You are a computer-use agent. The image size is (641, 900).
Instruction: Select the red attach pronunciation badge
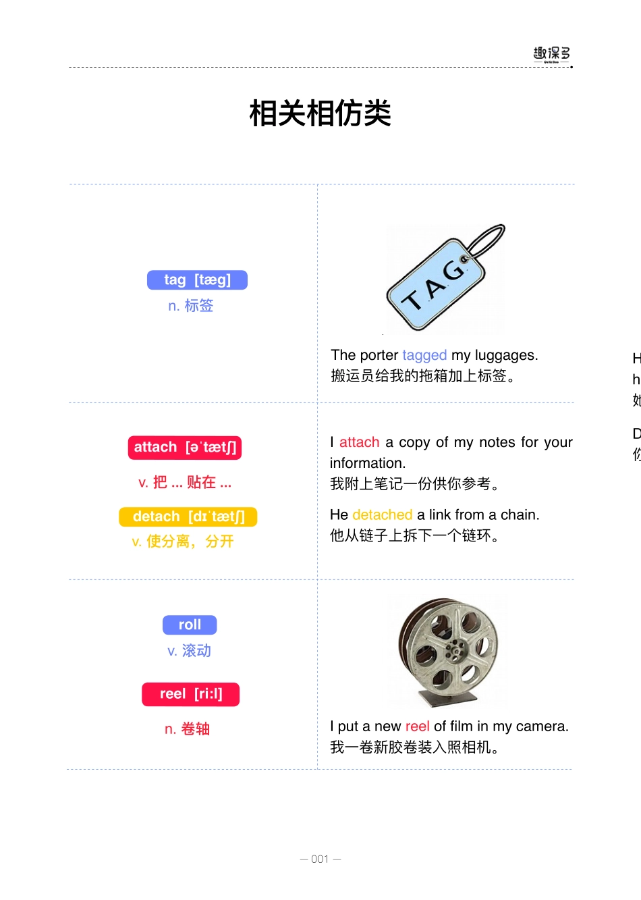tap(185, 448)
